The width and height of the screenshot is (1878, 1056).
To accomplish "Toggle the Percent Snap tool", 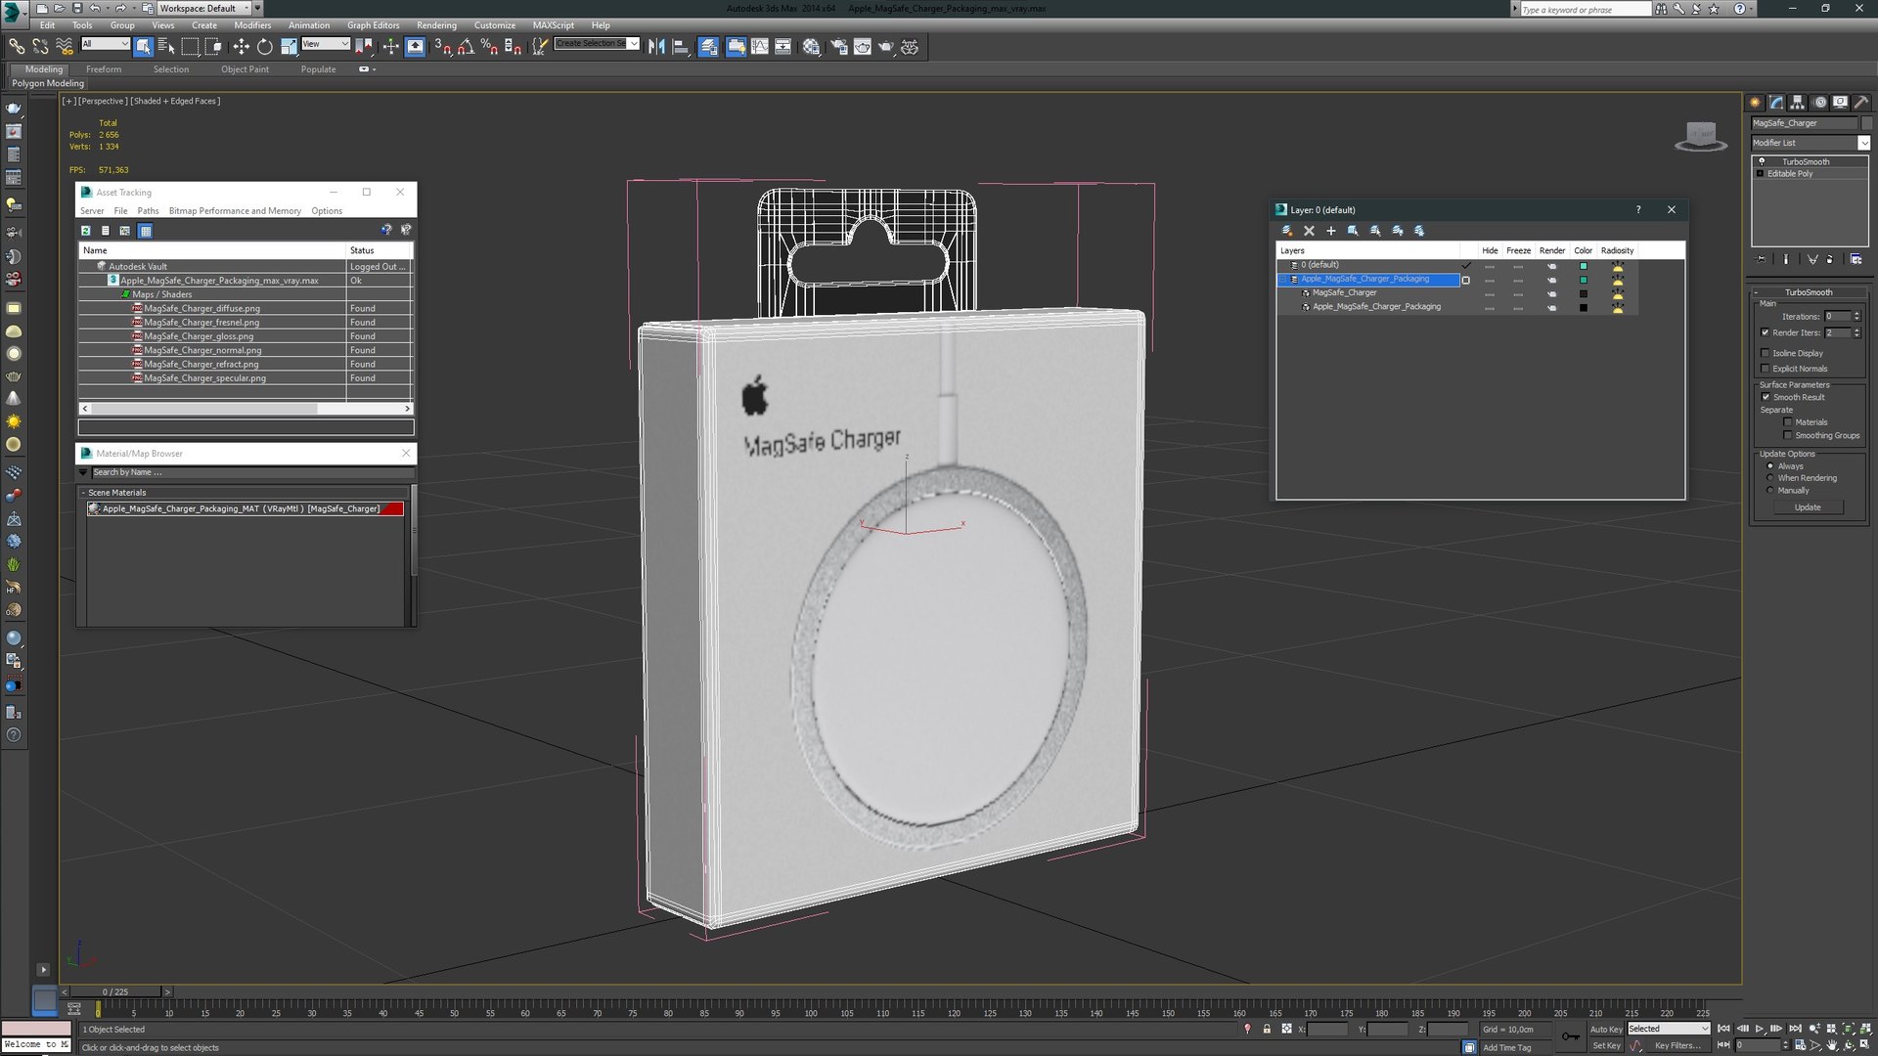I will click(x=489, y=47).
